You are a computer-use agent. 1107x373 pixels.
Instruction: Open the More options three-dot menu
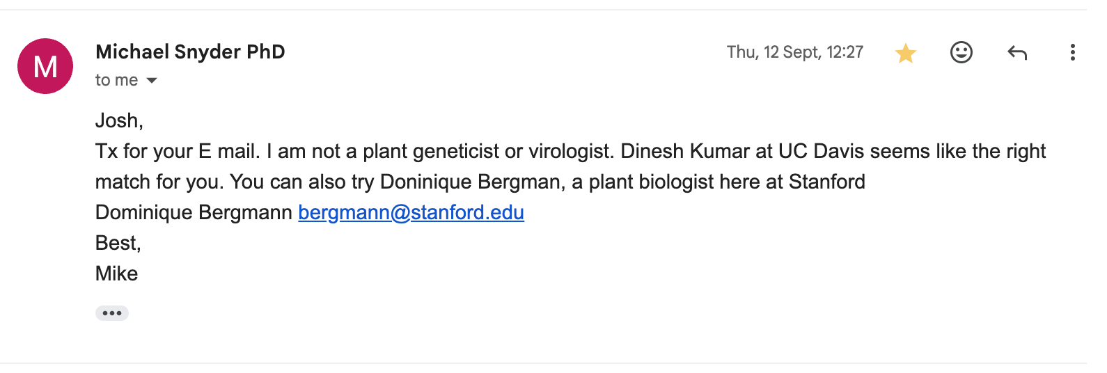tap(1072, 52)
